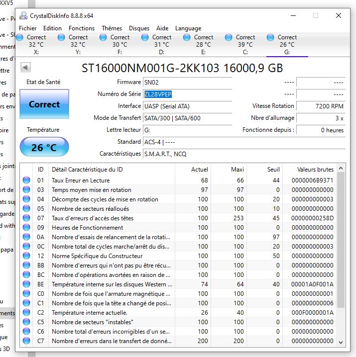The image size is (356, 357).
Task: Click status orb for attribute BE row
Action: point(26,284)
